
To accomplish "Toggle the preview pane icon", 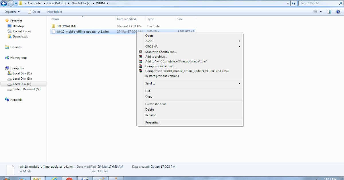I will click(329, 12).
